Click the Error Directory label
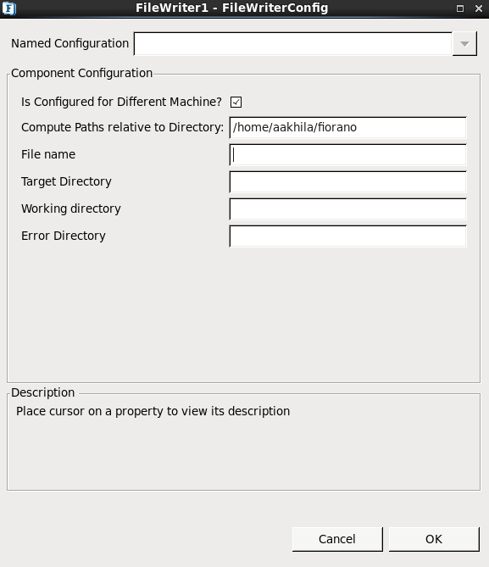 [64, 236]
